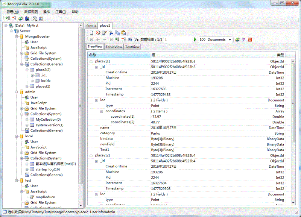Click the expand-nodes icon in the place2 toolbar
This screenshot has height=217, width=301.
[x=117, y=39]
